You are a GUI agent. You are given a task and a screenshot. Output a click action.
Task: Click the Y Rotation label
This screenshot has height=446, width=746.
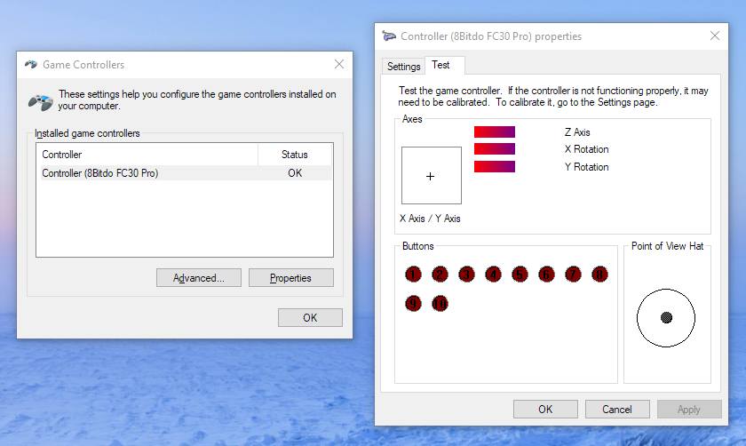click(x=587, y=167)
